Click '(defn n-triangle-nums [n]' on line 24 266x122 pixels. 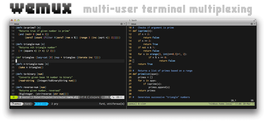tap(32, 64)
